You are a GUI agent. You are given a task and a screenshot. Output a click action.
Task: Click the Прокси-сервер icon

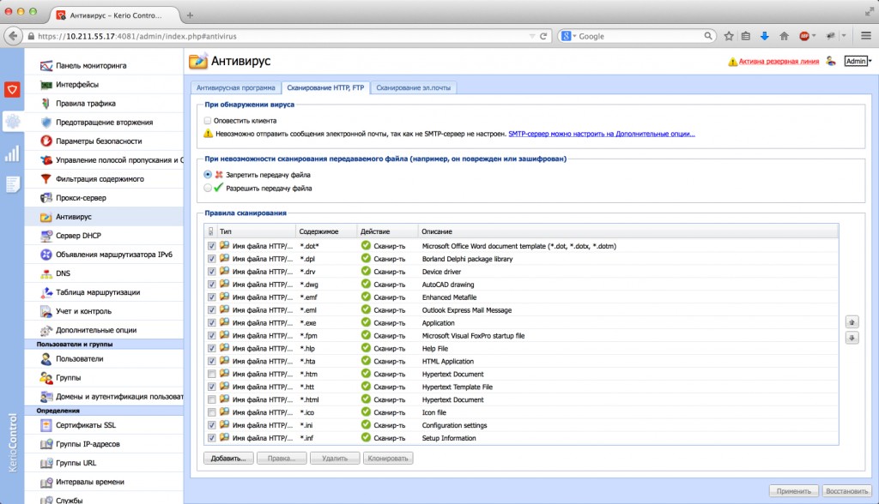pos(46,198)
